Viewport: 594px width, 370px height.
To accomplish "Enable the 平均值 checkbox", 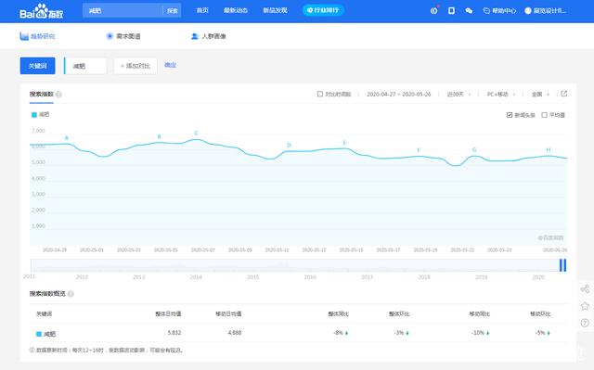I will tap(545, 115).
